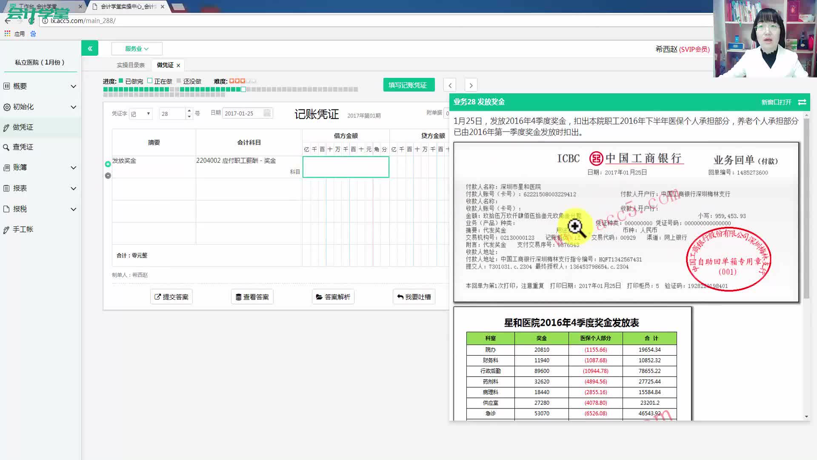Image resolution: width=817 pixels, height=460 pixels.
Task: Switch to 实操目录表 tab
Action: tap(131, 65)
